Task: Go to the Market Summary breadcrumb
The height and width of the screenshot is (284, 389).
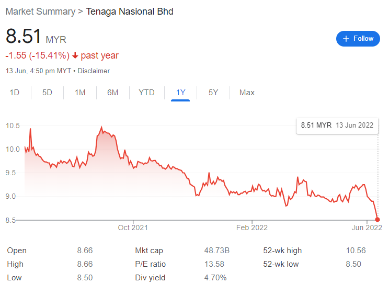Action: pos(40,12)
